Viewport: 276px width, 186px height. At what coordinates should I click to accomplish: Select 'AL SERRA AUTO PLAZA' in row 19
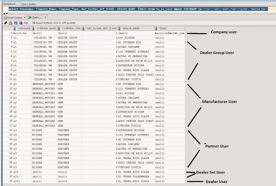[136, 116]
